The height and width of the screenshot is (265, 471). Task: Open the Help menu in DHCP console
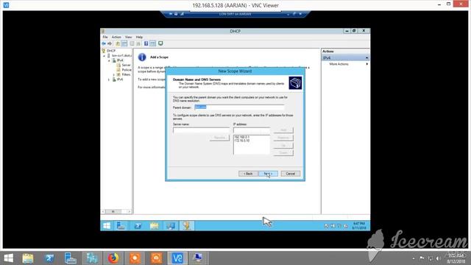[x=139, y=37]
